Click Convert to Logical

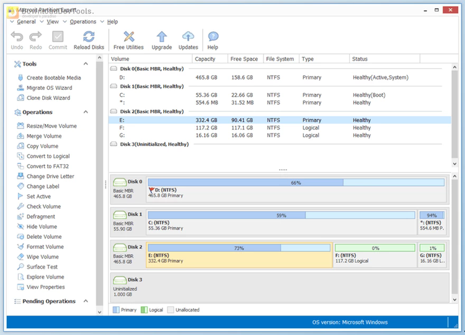[x=48, y=156]
